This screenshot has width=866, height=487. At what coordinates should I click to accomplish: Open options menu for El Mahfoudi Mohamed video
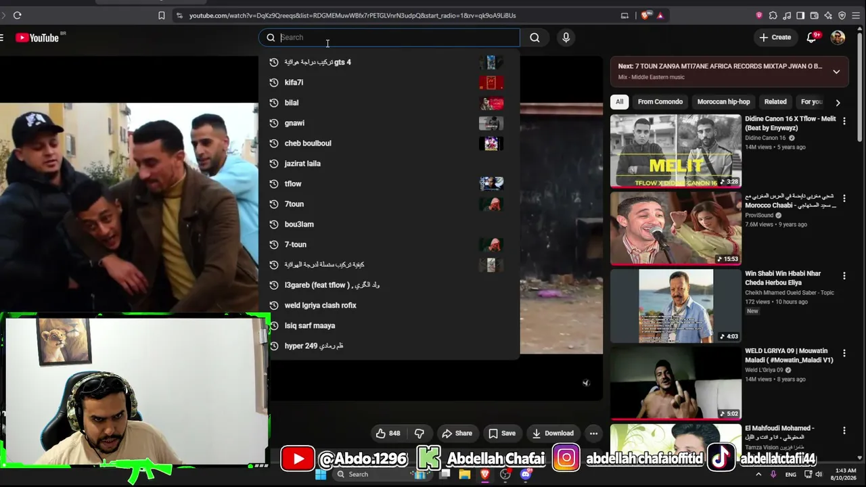coord(844,430)
